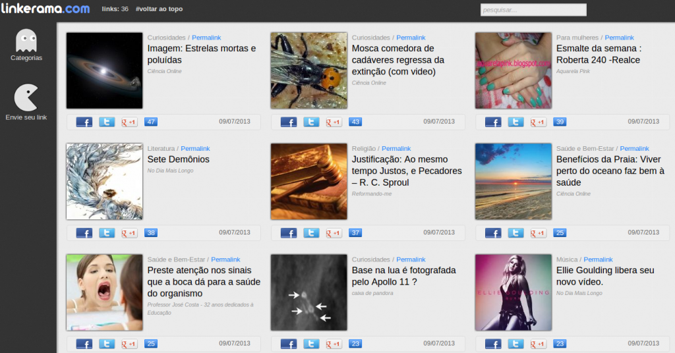This screenshot has height=353, width=675.
Task: Open Permalink for Justificação post
Action: (396, 149)
